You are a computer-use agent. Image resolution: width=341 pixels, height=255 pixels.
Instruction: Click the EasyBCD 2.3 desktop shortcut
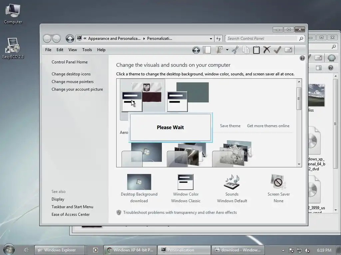point(13,48)
